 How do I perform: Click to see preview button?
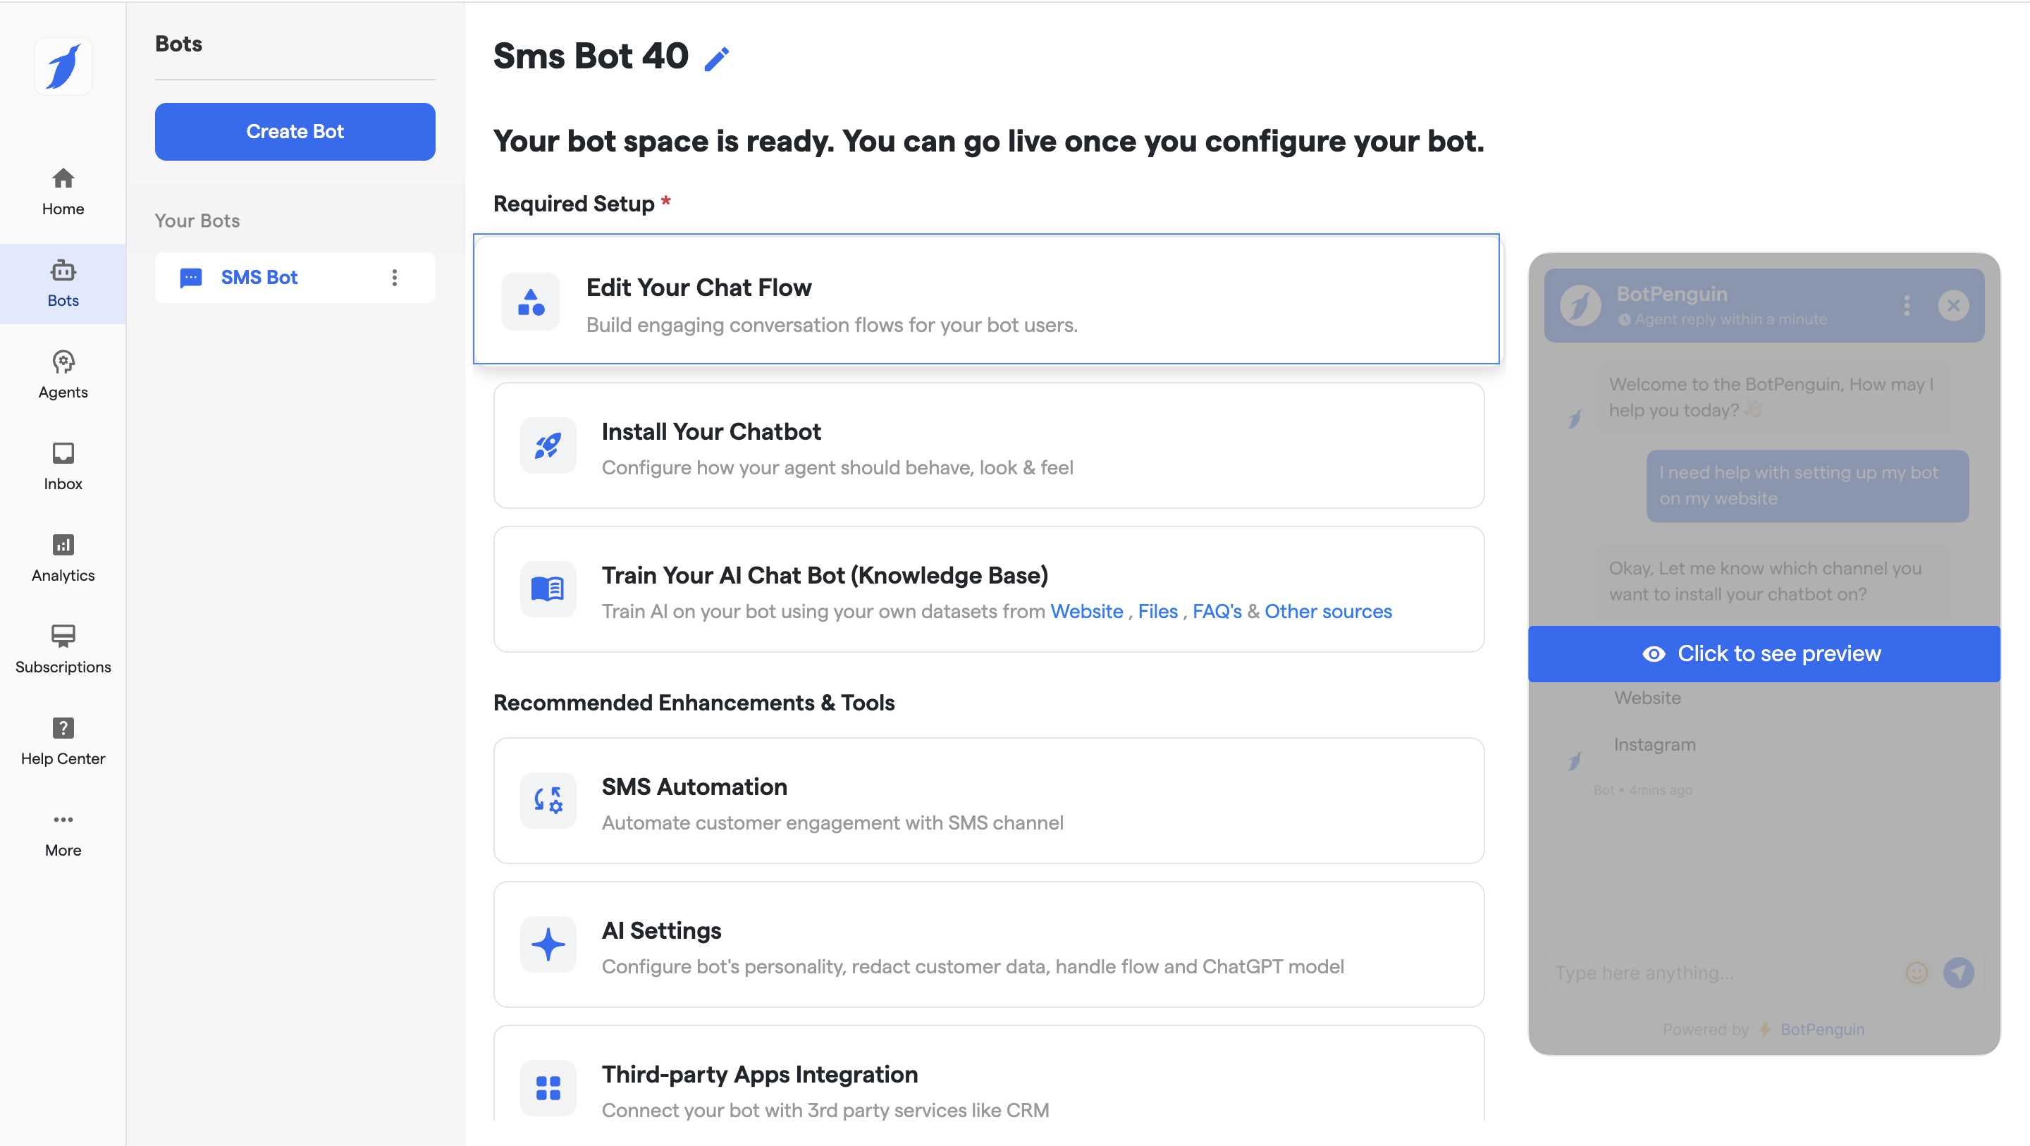click(x=1764, y=653)
